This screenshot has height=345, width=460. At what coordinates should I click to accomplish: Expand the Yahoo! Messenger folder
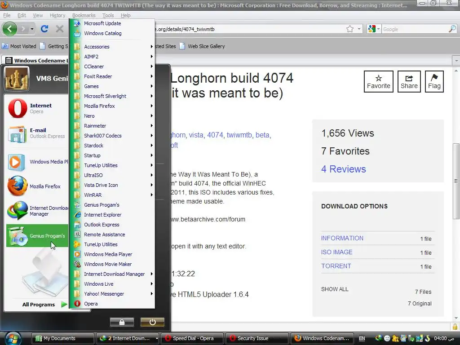(x=113, y=294)
